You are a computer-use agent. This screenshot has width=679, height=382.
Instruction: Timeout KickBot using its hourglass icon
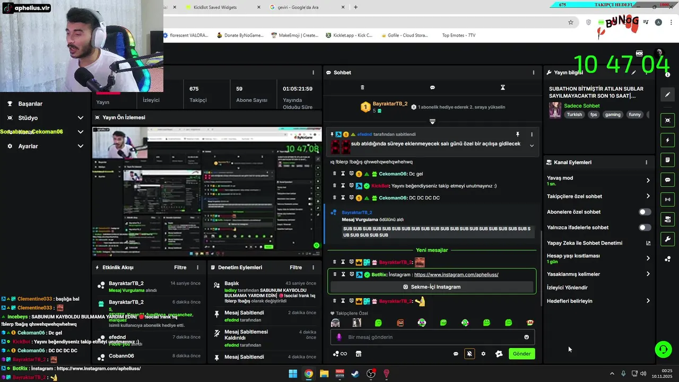(x=343, y=186)
